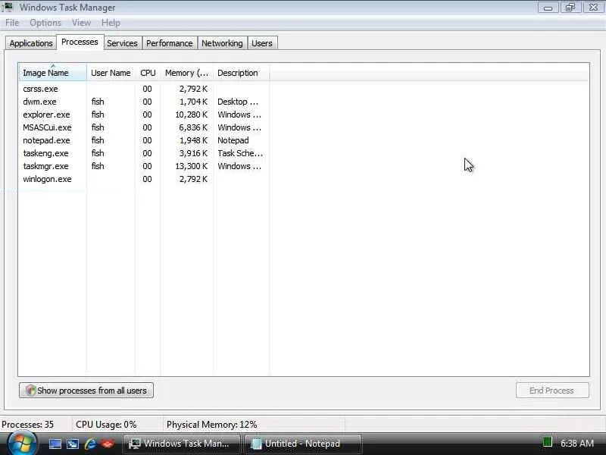Click the green CPU meter tray icon

(547, 442)
